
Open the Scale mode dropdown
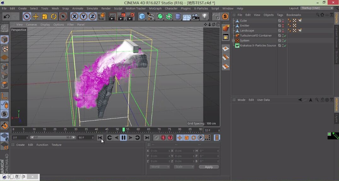(184, 167)
